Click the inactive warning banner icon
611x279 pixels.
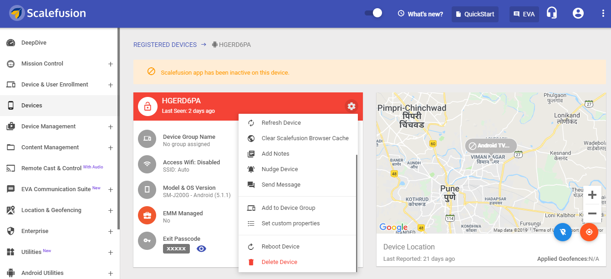tap(151, 72)
